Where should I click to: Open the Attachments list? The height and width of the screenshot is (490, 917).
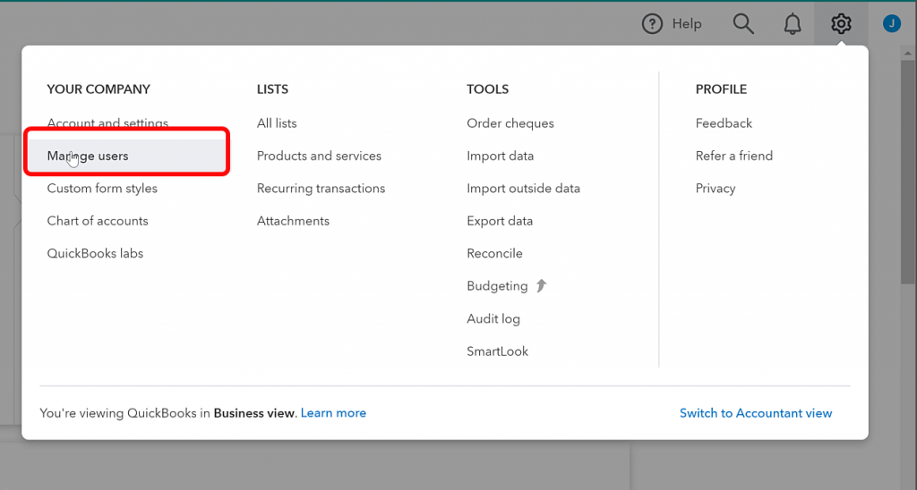pos(293,221)
